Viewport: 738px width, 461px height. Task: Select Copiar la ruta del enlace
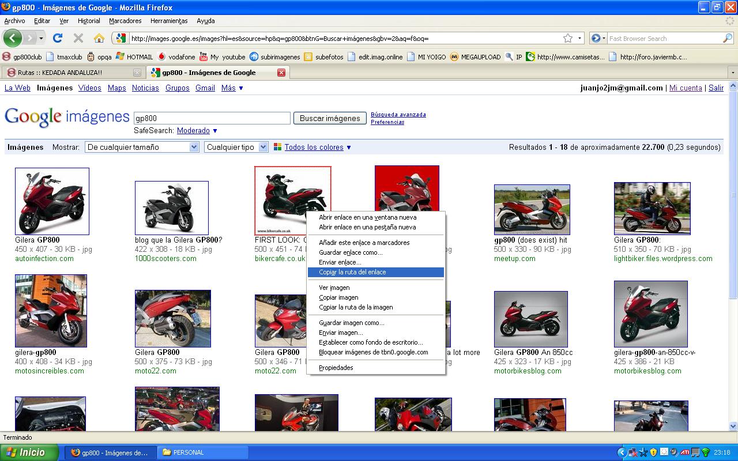pyautogui.click(x=376, y=272)
